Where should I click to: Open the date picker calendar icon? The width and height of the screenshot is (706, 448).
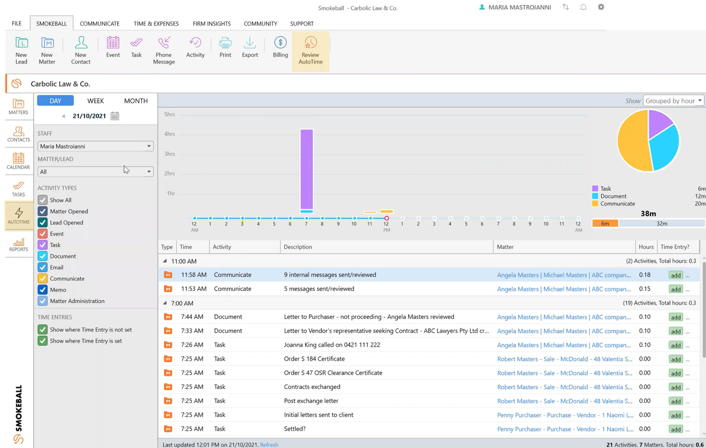point(115,116)
